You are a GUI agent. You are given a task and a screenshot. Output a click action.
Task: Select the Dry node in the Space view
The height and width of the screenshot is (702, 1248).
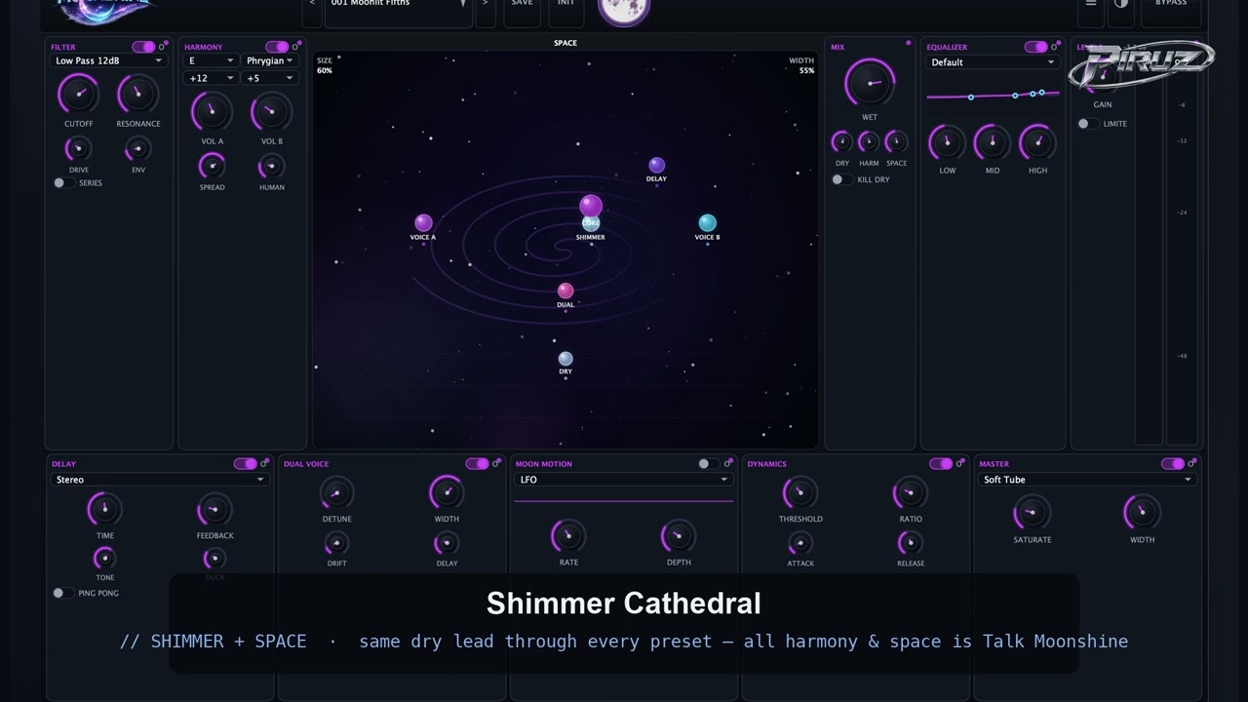[565, 359]
